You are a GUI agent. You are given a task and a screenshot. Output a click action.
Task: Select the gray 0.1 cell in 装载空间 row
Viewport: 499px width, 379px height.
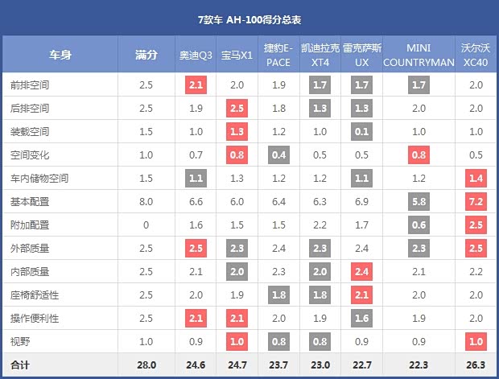coord(362,131)
